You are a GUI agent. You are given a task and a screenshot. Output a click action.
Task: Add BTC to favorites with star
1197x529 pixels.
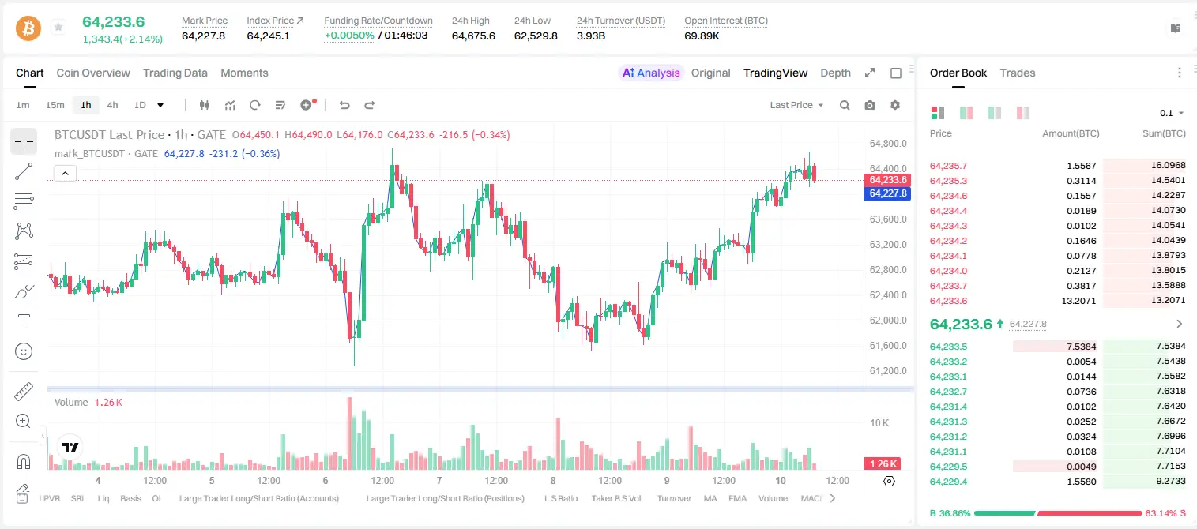pyautogui.click(x=58, y=28)
